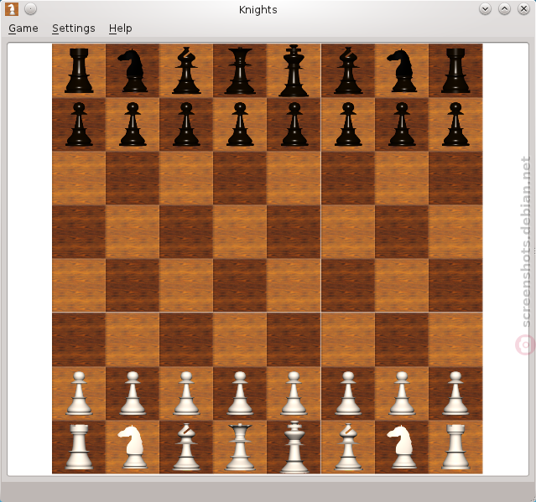Select the black pawn on f7
536x502 pixels.
(348, 124)
